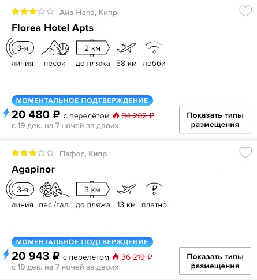Image resolution: width=257 pixels, height=280 pixels.
Task: Click the 2 km to beach sign icon
Action: (93, 48)
